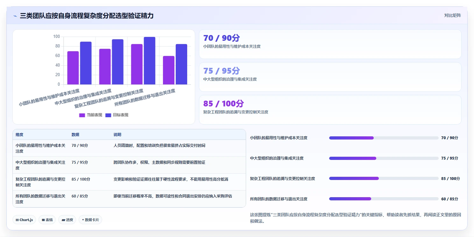Click the summary paragraph starting 这张图提炼

(356, 218)
